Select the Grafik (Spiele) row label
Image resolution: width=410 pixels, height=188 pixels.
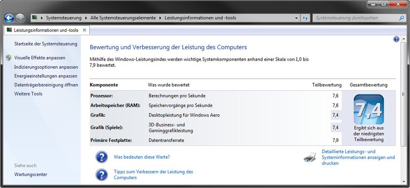pyautogui.click(x=106, y=128)
